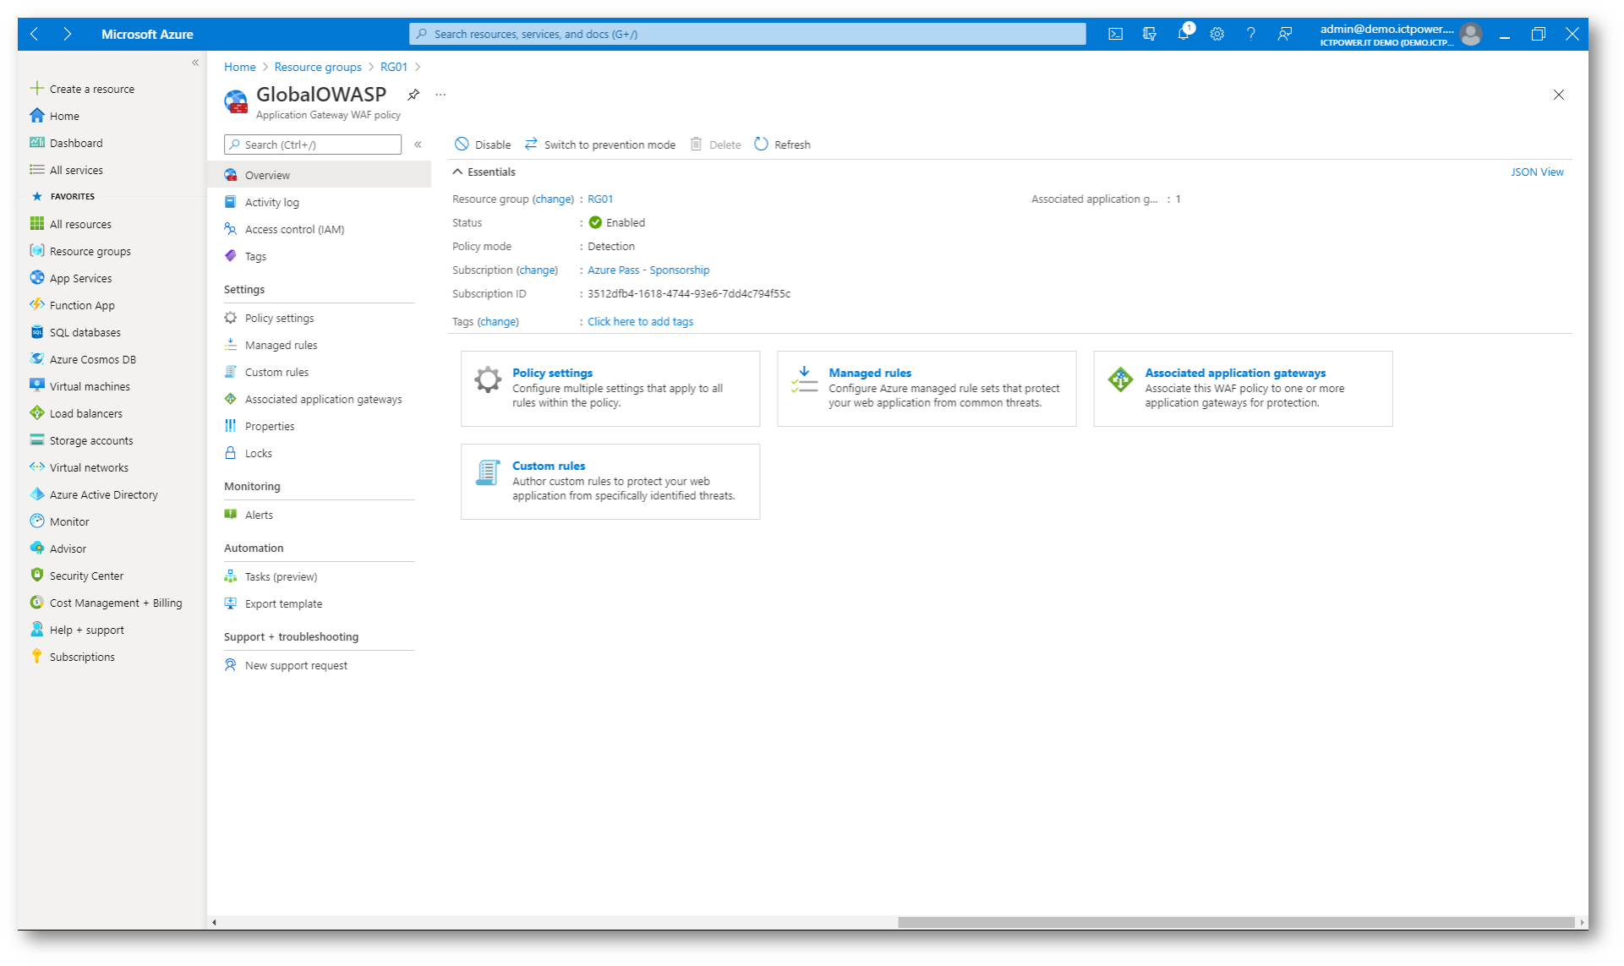1624x966 pixels.
Task: Open the Policy settings card
Action: 610,389
